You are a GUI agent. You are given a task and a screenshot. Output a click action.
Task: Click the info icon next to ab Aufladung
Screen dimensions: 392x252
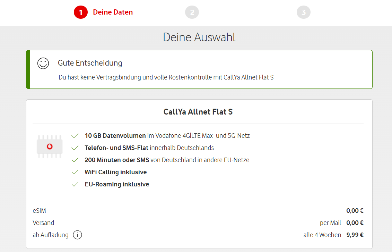tap(78, 235)
